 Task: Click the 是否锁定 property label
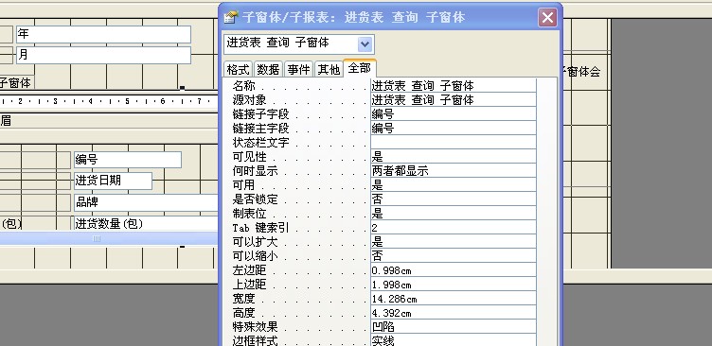(256, 199)
